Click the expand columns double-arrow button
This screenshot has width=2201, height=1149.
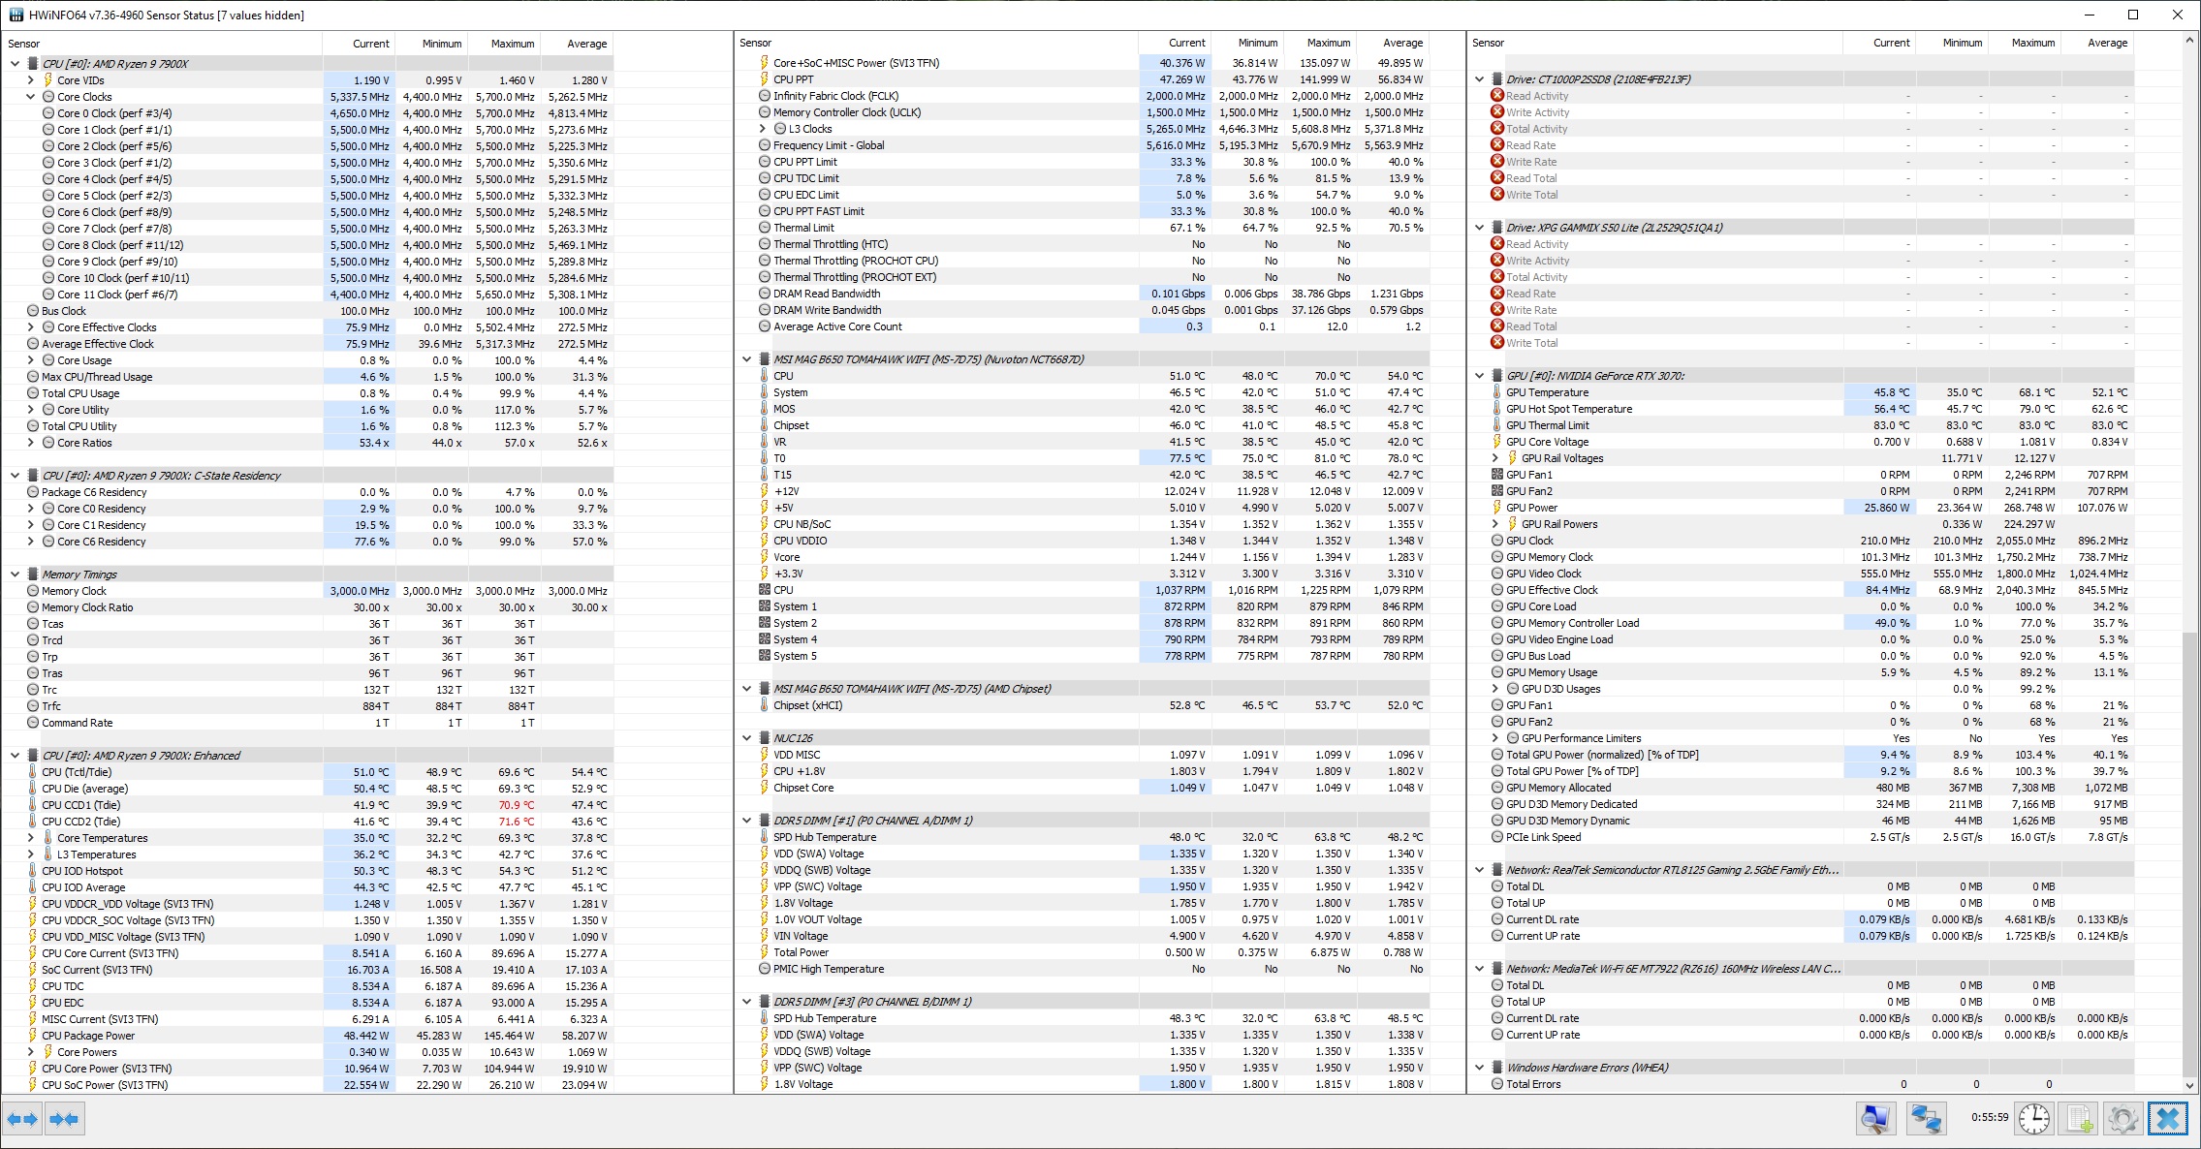(x=21, y=1119)
